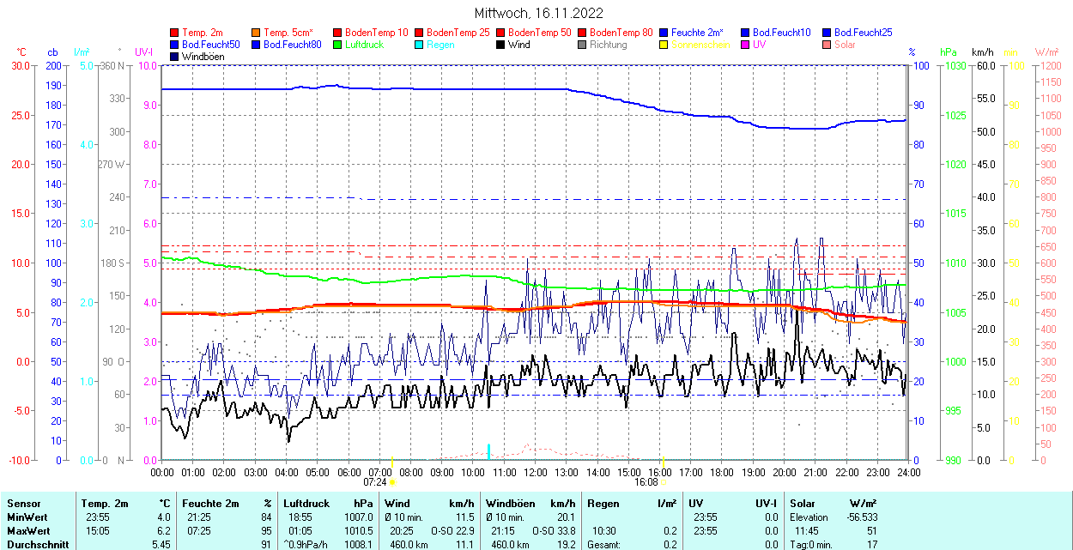Select the Solar legend swatch
Screen dimensions: 1073x550
point(827,45)
